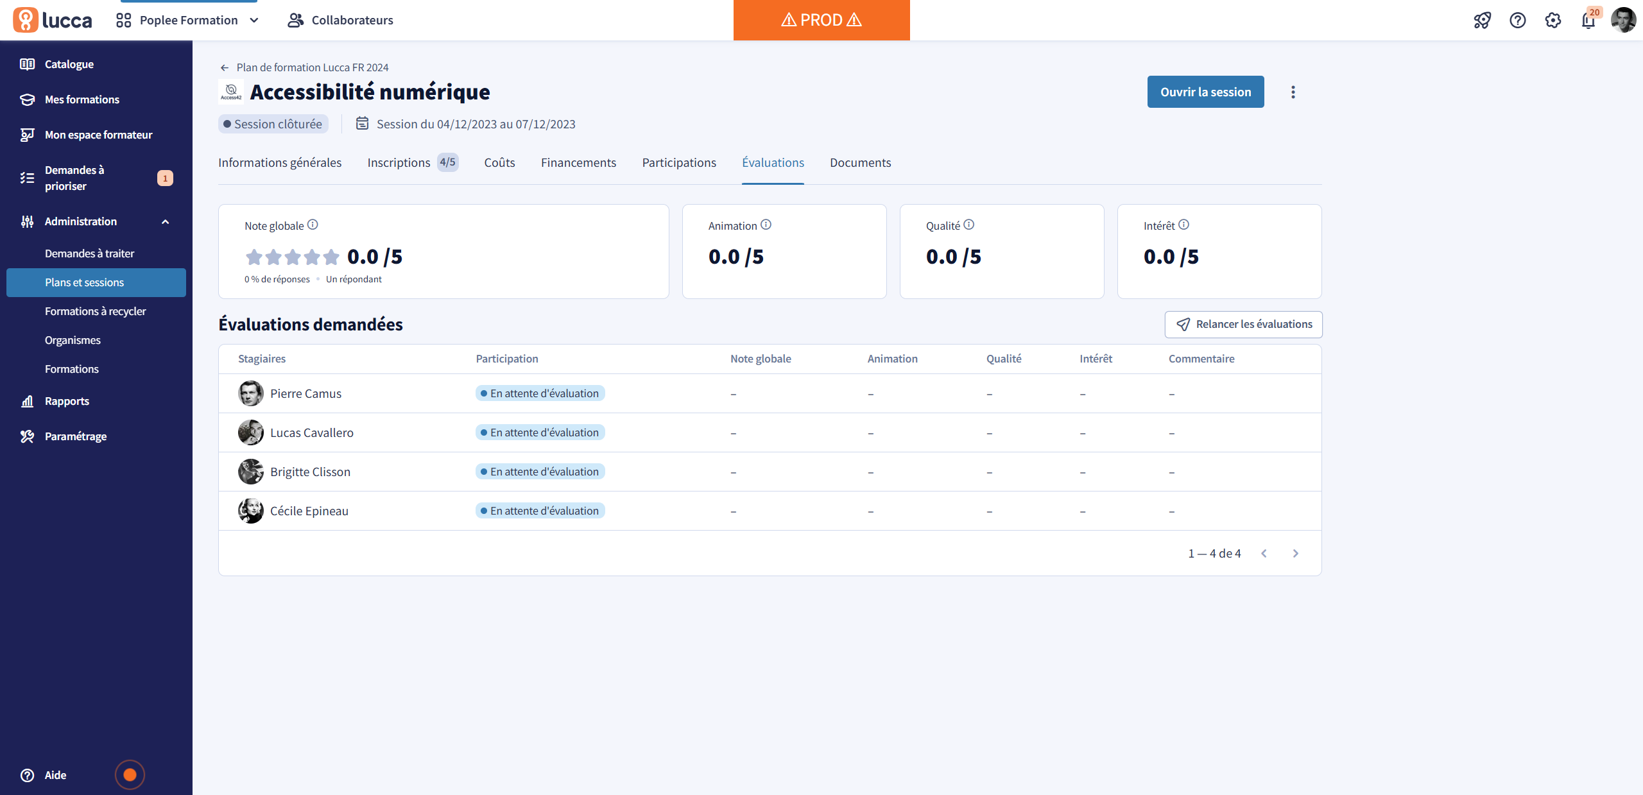Click the session date calendar icon

point(363,123)
